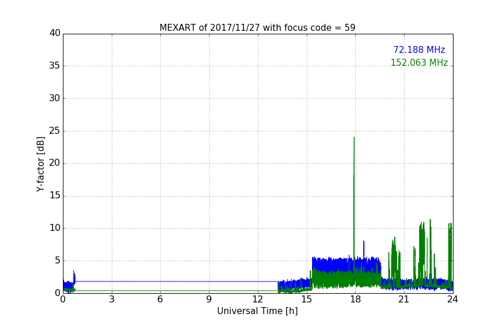Image resolution: width=503 pixels, height=335 pixels.
Task: Click the y-axis tick label 40
Action: 55,33
